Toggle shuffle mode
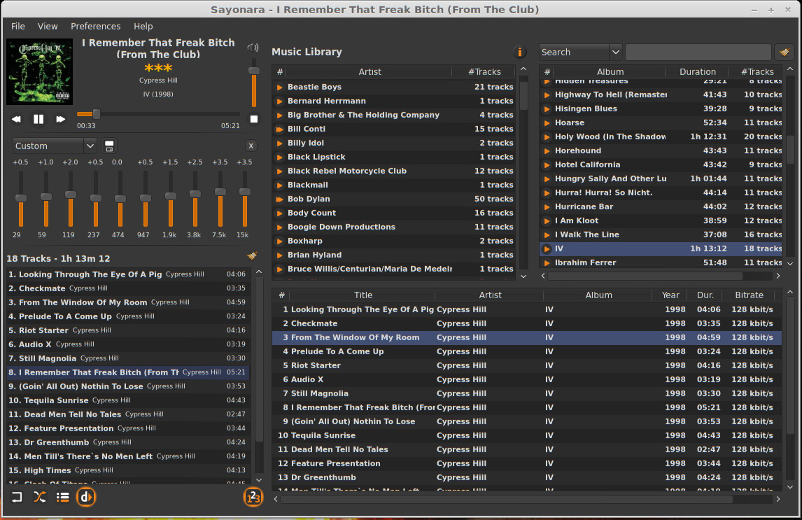 click(x=39, y=497)
